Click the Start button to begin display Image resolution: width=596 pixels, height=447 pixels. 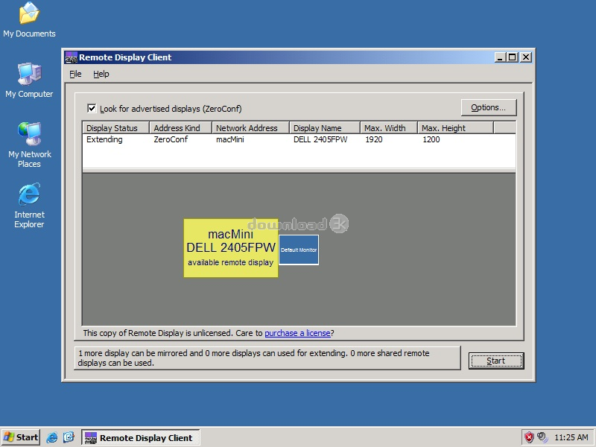click(495, 361)
